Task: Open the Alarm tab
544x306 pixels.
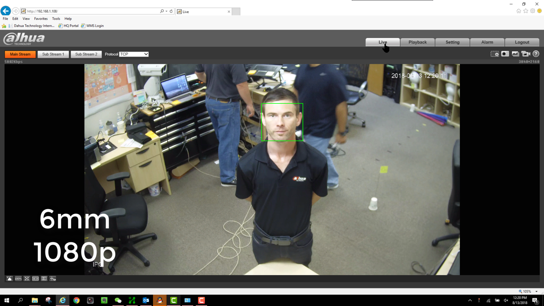Action: (487, 42)
